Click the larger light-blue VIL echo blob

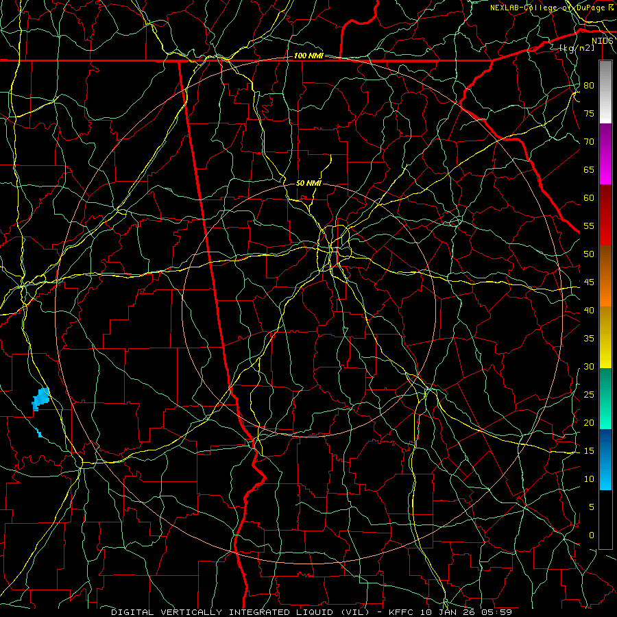click(x=41, y=398)
